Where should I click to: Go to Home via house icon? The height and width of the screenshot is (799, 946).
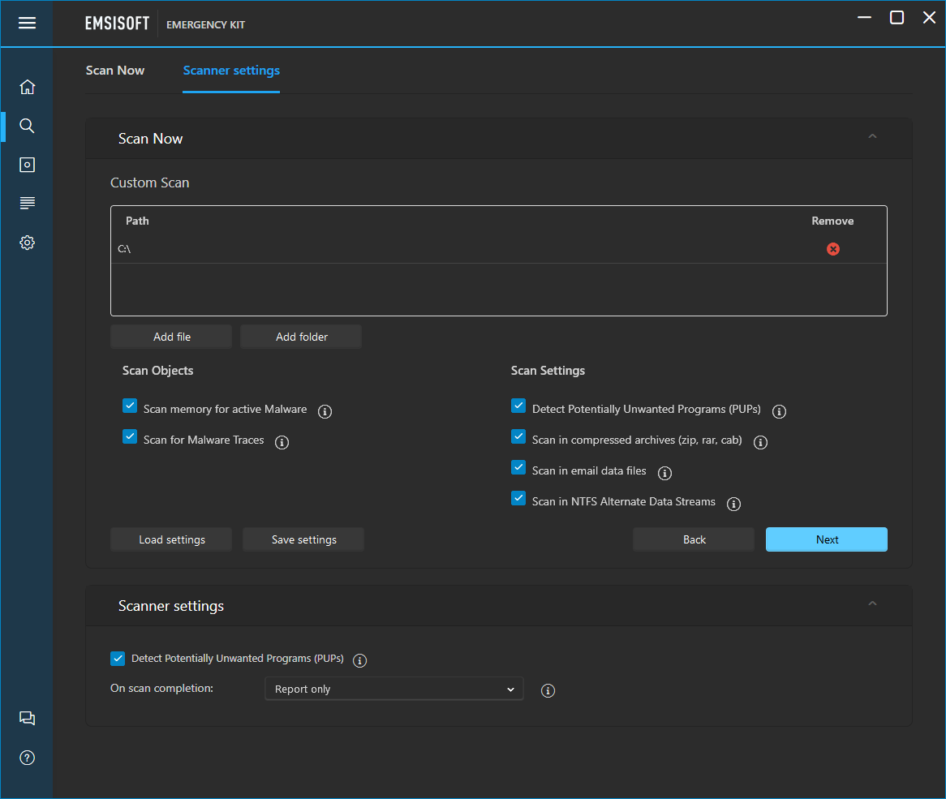tap(27, 87)
